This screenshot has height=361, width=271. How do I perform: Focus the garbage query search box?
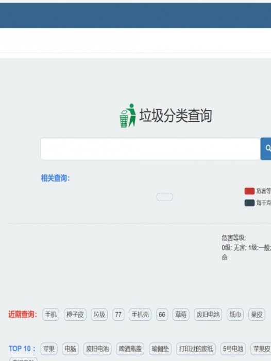pyautogui.click(x=150, y=149)
